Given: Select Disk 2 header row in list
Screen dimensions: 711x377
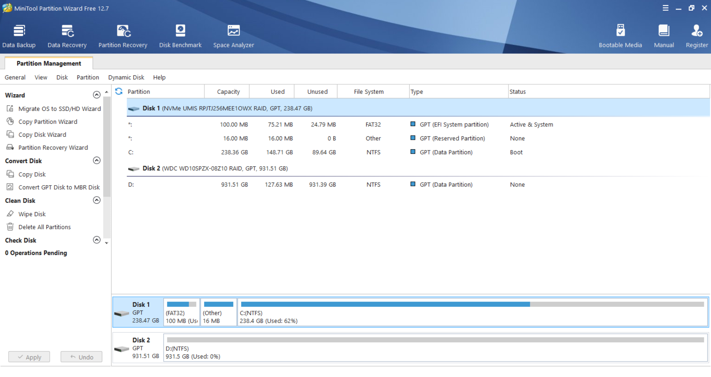Looking at the screenshot, I should pos(418,169).
